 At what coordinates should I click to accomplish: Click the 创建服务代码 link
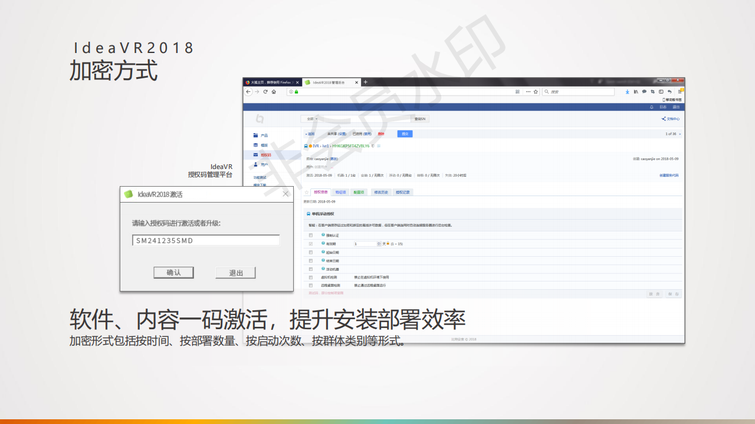tap(669, 175)
